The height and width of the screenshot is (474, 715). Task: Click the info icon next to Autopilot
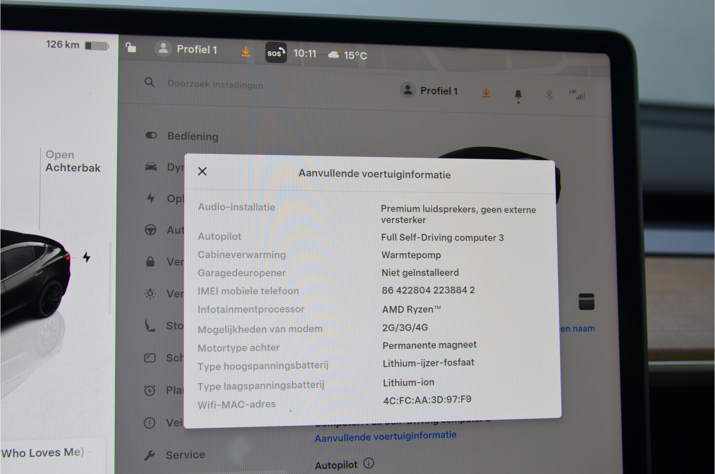coord(368,463)
